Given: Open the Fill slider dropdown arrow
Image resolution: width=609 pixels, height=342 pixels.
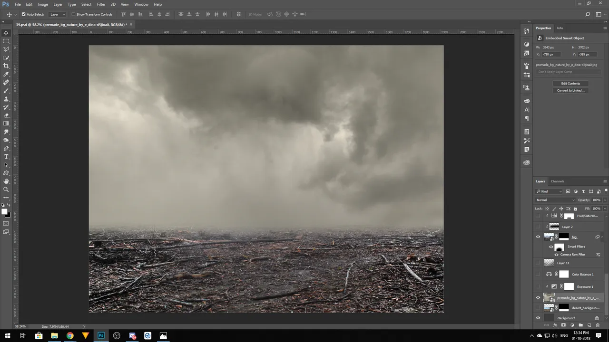Looking at the screenshot, I should [x=605, y=209].
